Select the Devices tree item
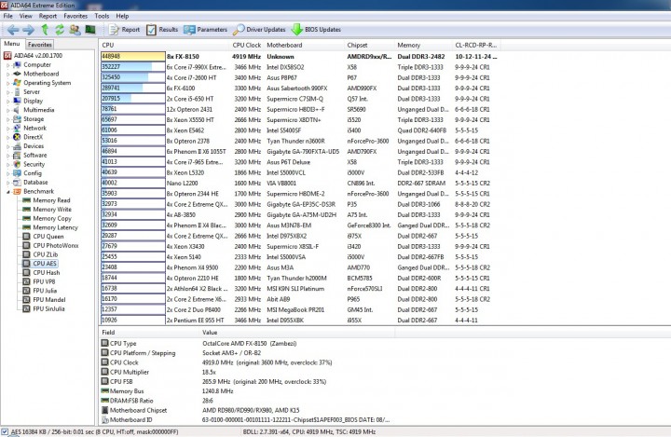671x437 pixels. click(x=34, y=146)
